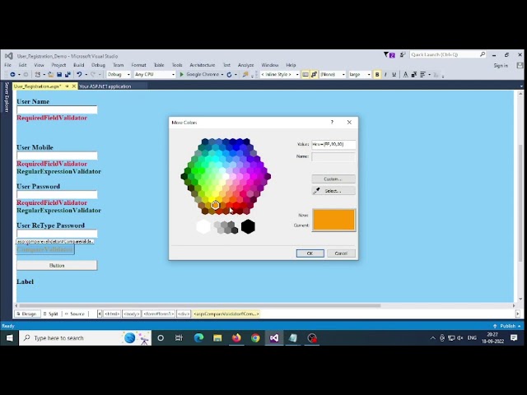Click the help question mark in More Colors
This screenshot has height=395, width=527.
pos(332,123)
